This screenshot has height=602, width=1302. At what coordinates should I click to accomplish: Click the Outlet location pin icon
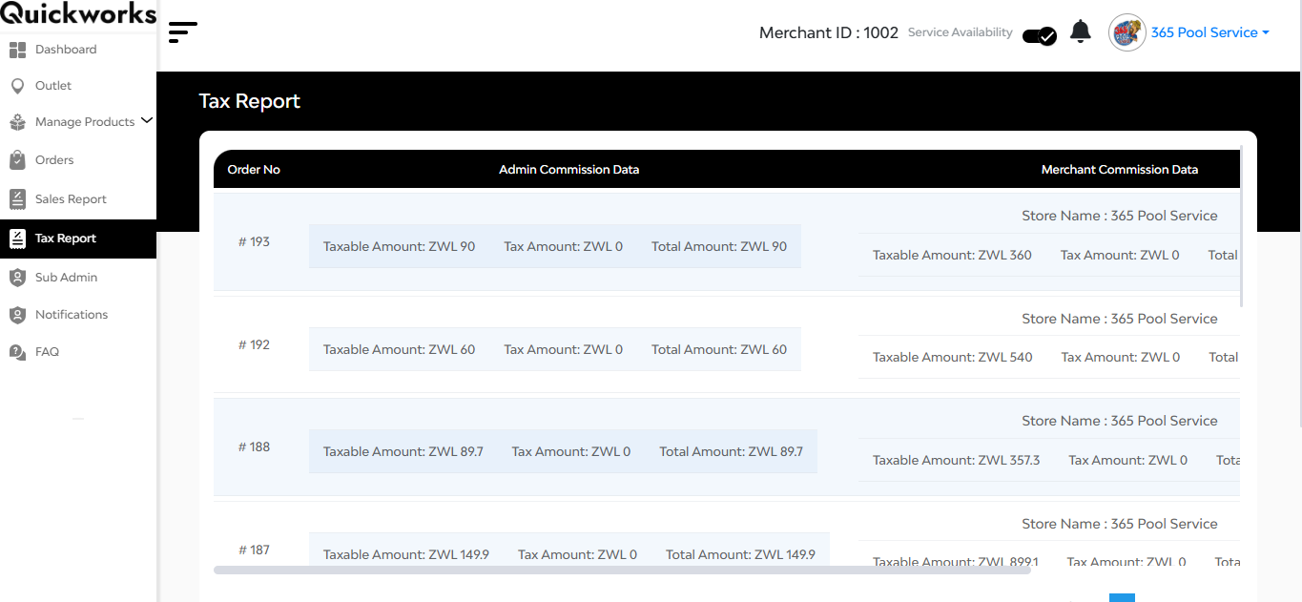17,86
